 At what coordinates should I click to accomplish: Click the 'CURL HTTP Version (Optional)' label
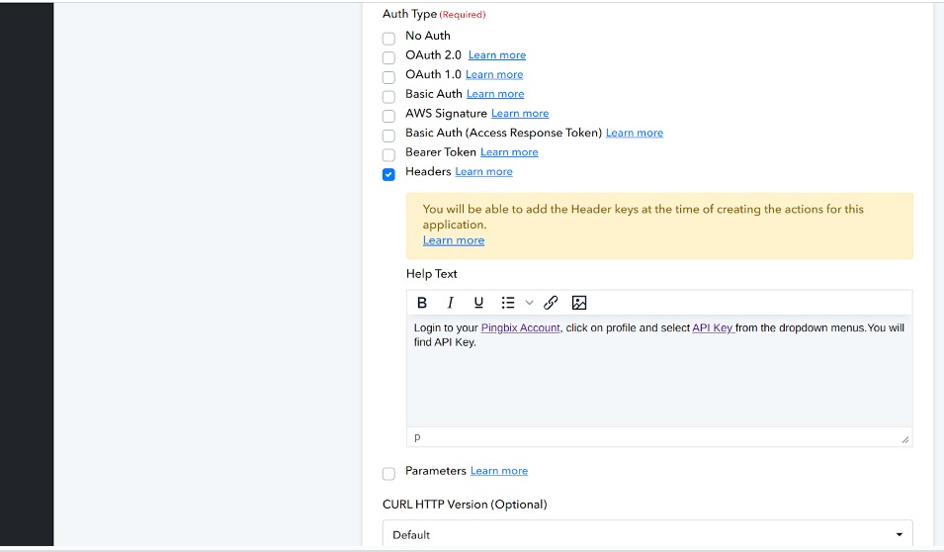465,504
